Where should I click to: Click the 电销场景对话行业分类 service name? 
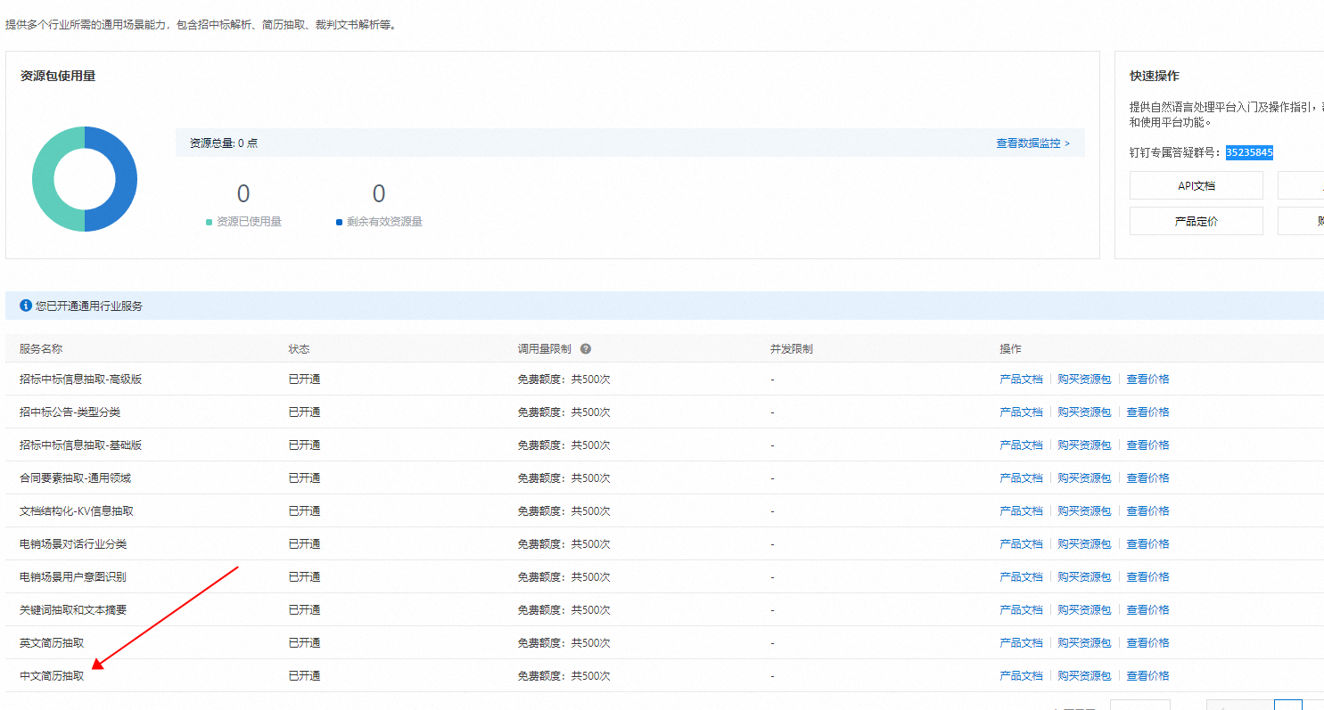(73, 543)
